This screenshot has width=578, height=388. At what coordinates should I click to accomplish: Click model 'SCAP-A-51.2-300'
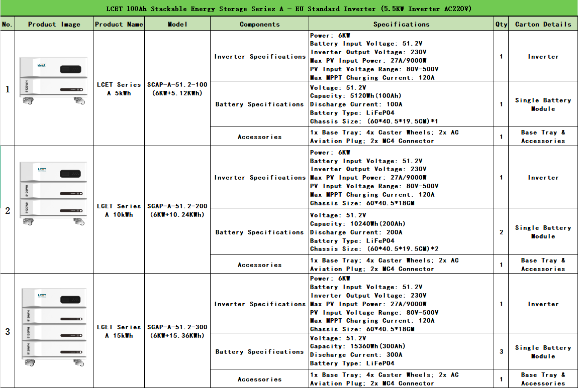177,327
